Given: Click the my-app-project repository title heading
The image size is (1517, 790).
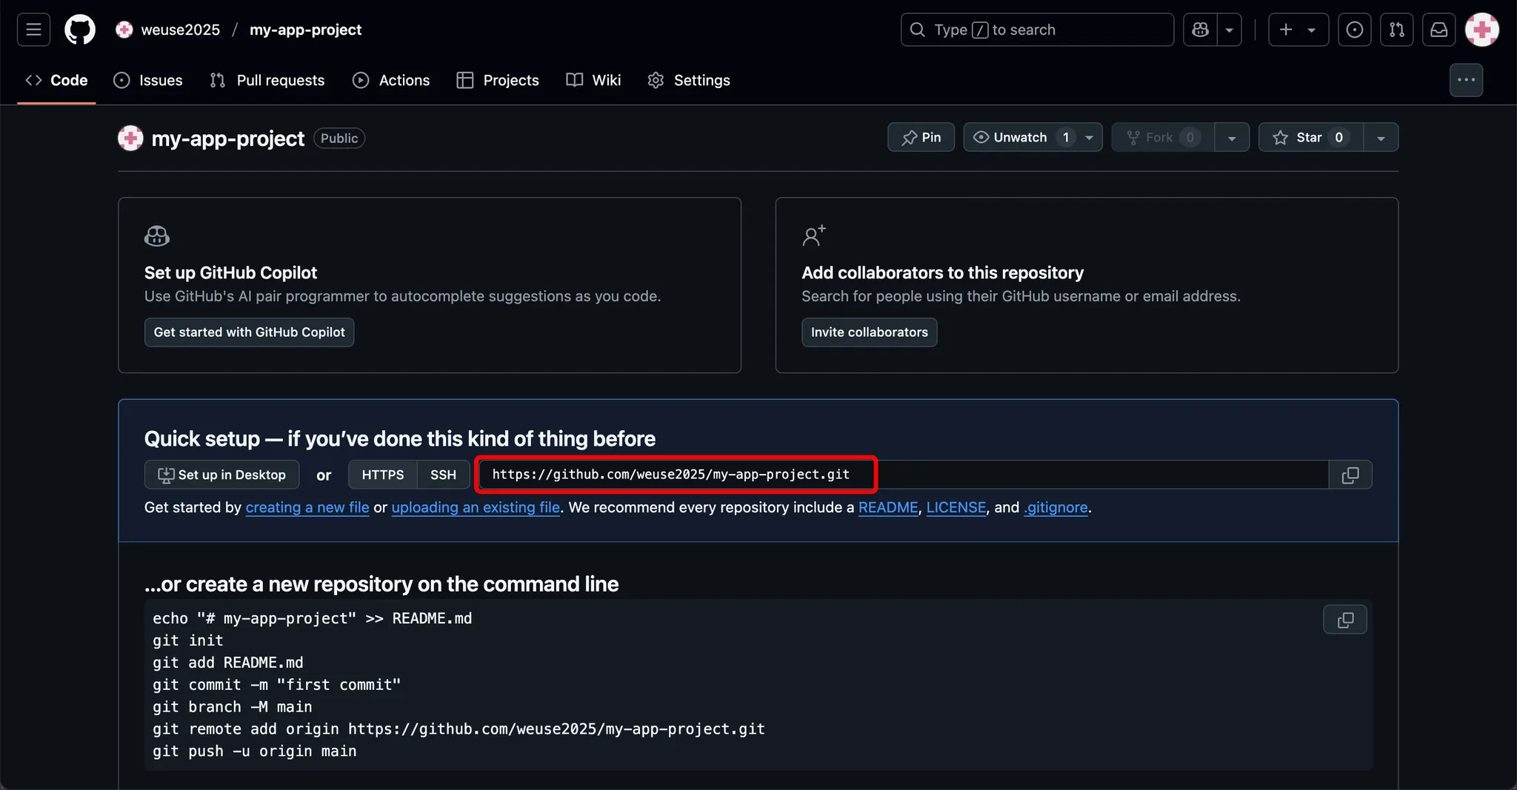Looking at the screenshot, I should coord(228,138).
